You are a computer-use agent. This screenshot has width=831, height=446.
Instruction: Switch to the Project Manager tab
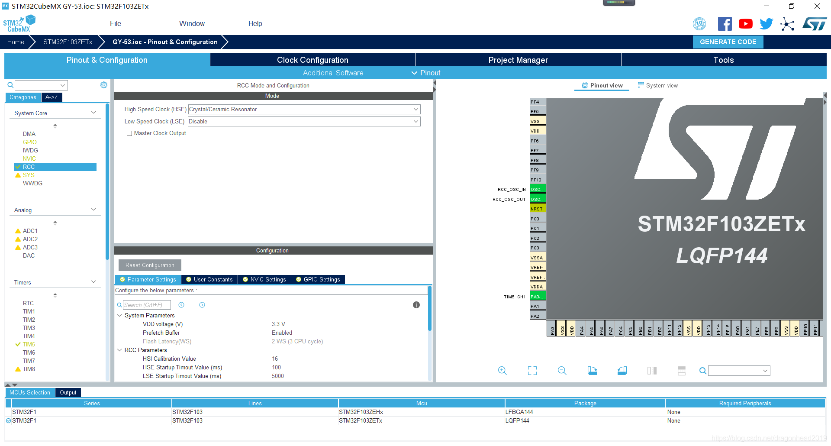point(518,60)
